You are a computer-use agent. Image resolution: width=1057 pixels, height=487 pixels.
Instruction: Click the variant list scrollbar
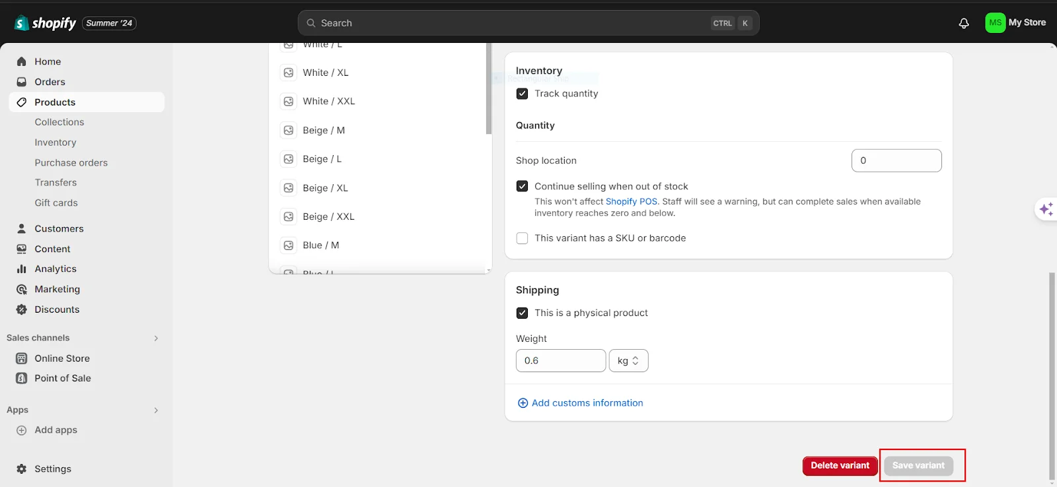(489, 88)
